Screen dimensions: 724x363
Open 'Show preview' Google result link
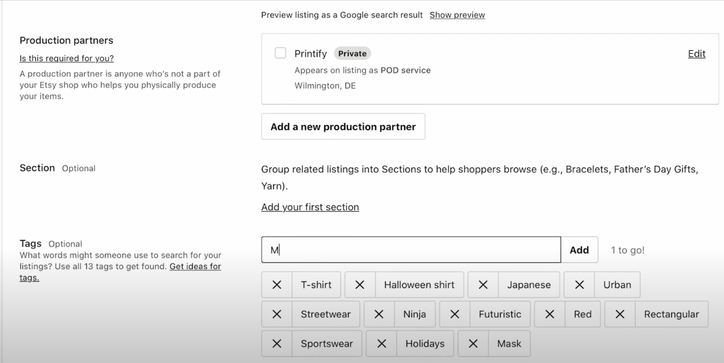tap(457, 15)
